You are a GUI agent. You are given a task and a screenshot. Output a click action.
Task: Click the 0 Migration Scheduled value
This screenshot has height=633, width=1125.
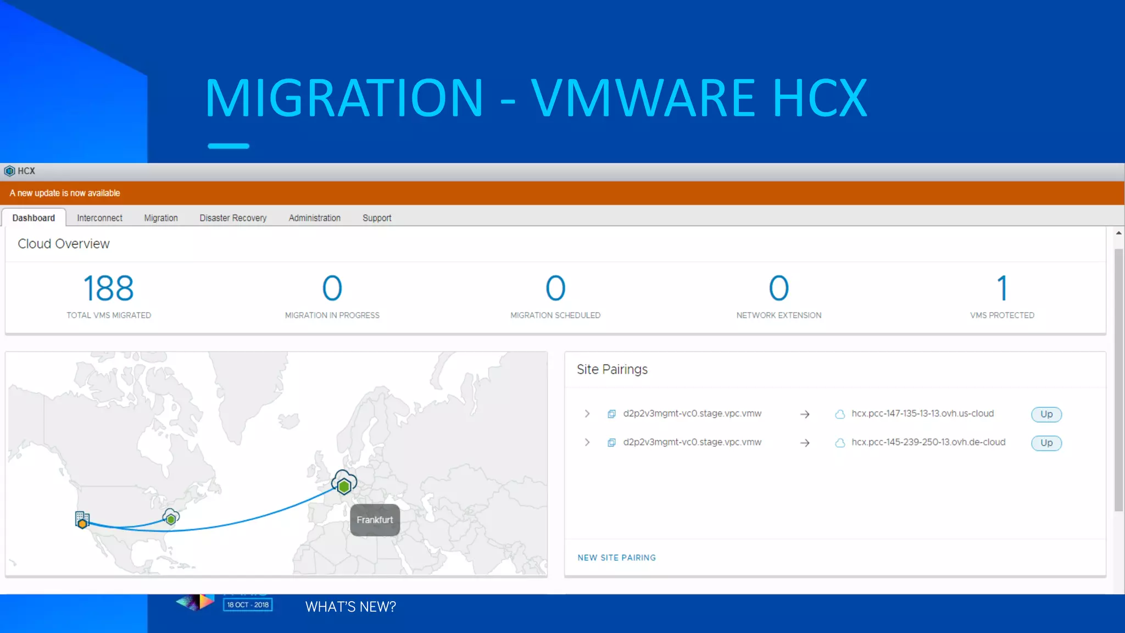[555, 288]
